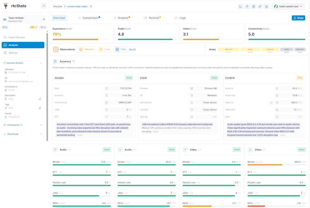Collapse the Session Details section

point(41,63)
